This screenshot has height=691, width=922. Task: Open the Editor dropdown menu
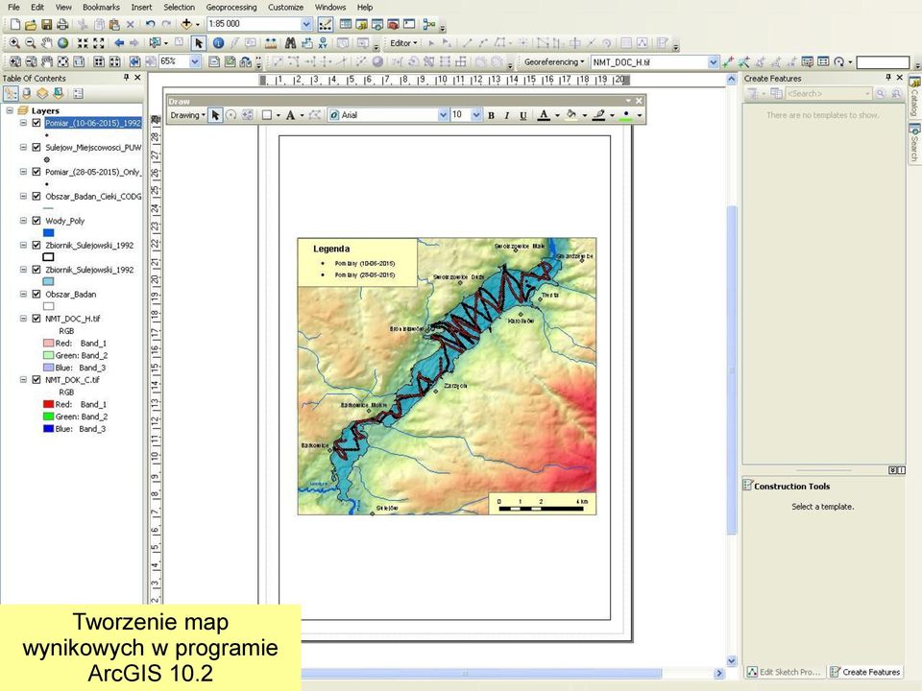tap(403, 43)
